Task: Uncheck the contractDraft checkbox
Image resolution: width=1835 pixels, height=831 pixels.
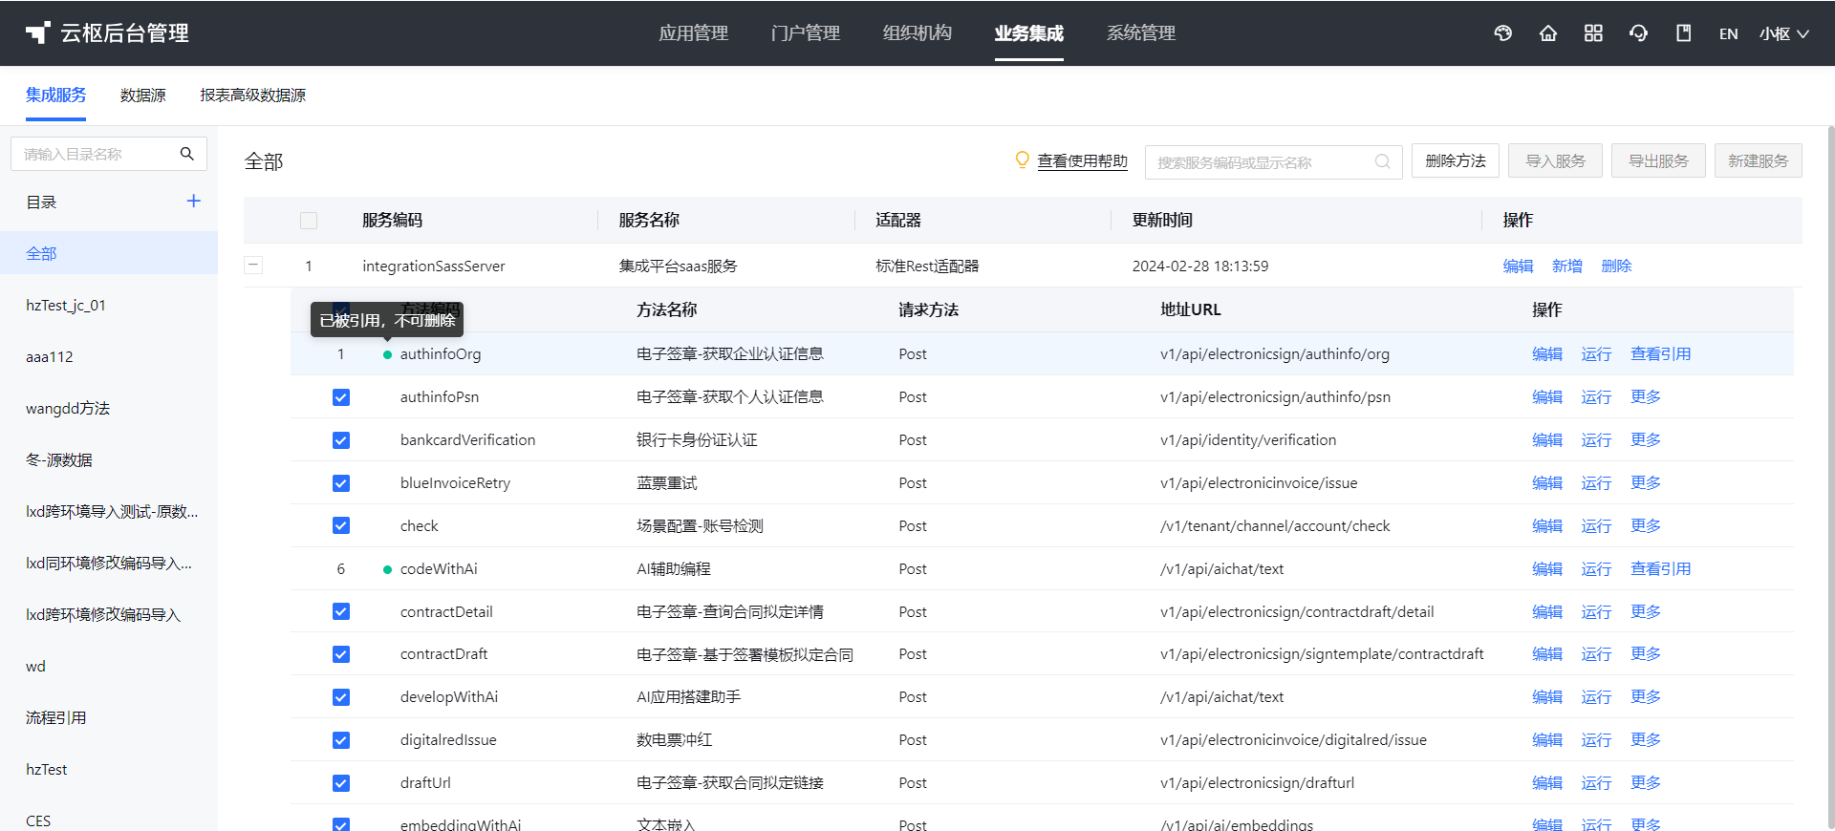Action: click(x=341, y=654)
